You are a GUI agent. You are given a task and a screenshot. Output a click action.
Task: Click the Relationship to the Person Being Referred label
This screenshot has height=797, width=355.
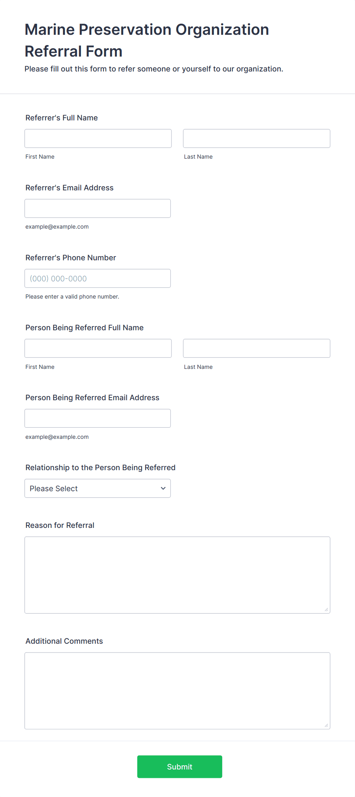coord(100,467)
